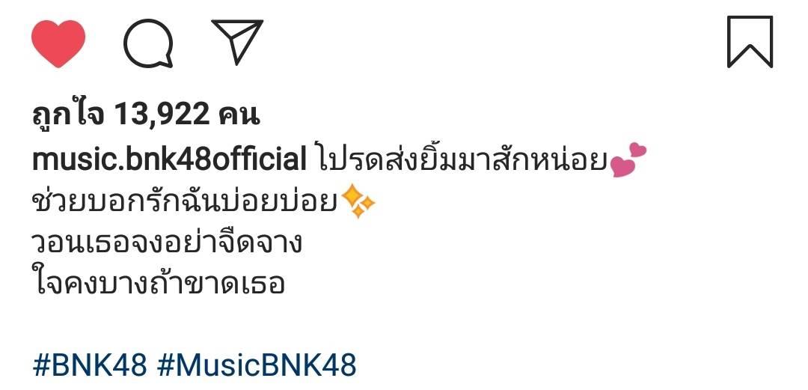Viewport: 808px width, 390px height.
Task: Open the music.bnk48official profile
Action: click(169, 160)
